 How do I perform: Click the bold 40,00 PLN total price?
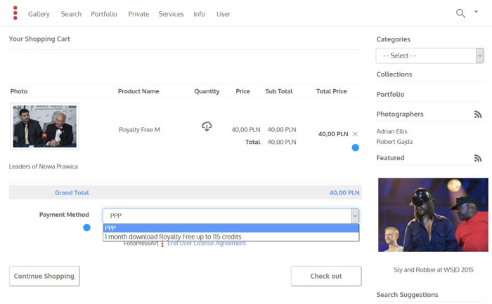coord(333,134)
